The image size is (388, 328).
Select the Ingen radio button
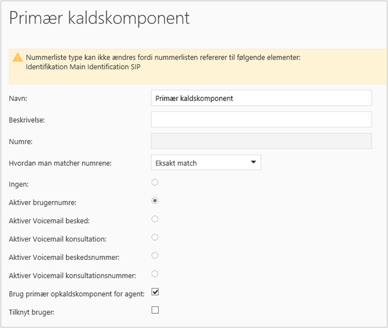point(155,182)
